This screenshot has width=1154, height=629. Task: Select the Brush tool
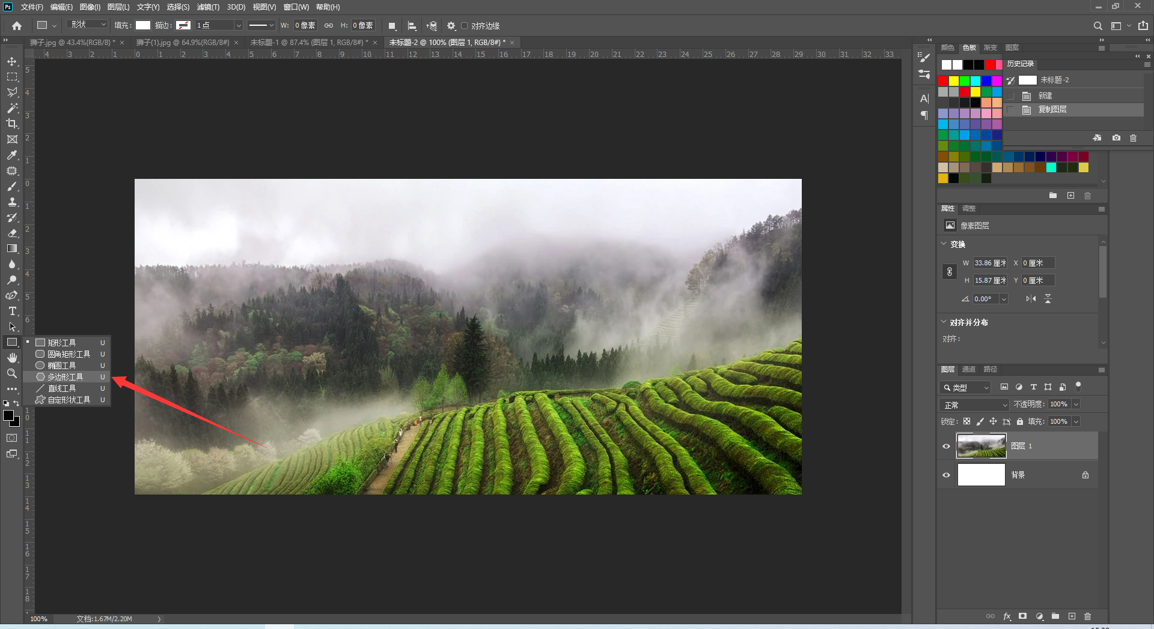pos(12,186)
